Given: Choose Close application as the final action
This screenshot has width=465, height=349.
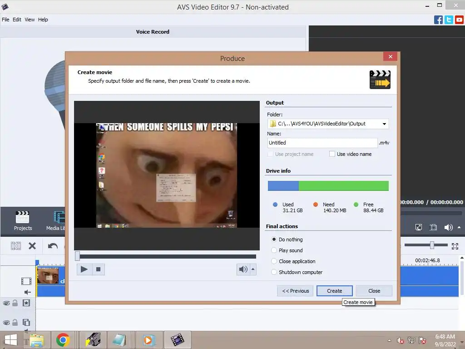Looking at the screenshot, I should click(274, 261).
